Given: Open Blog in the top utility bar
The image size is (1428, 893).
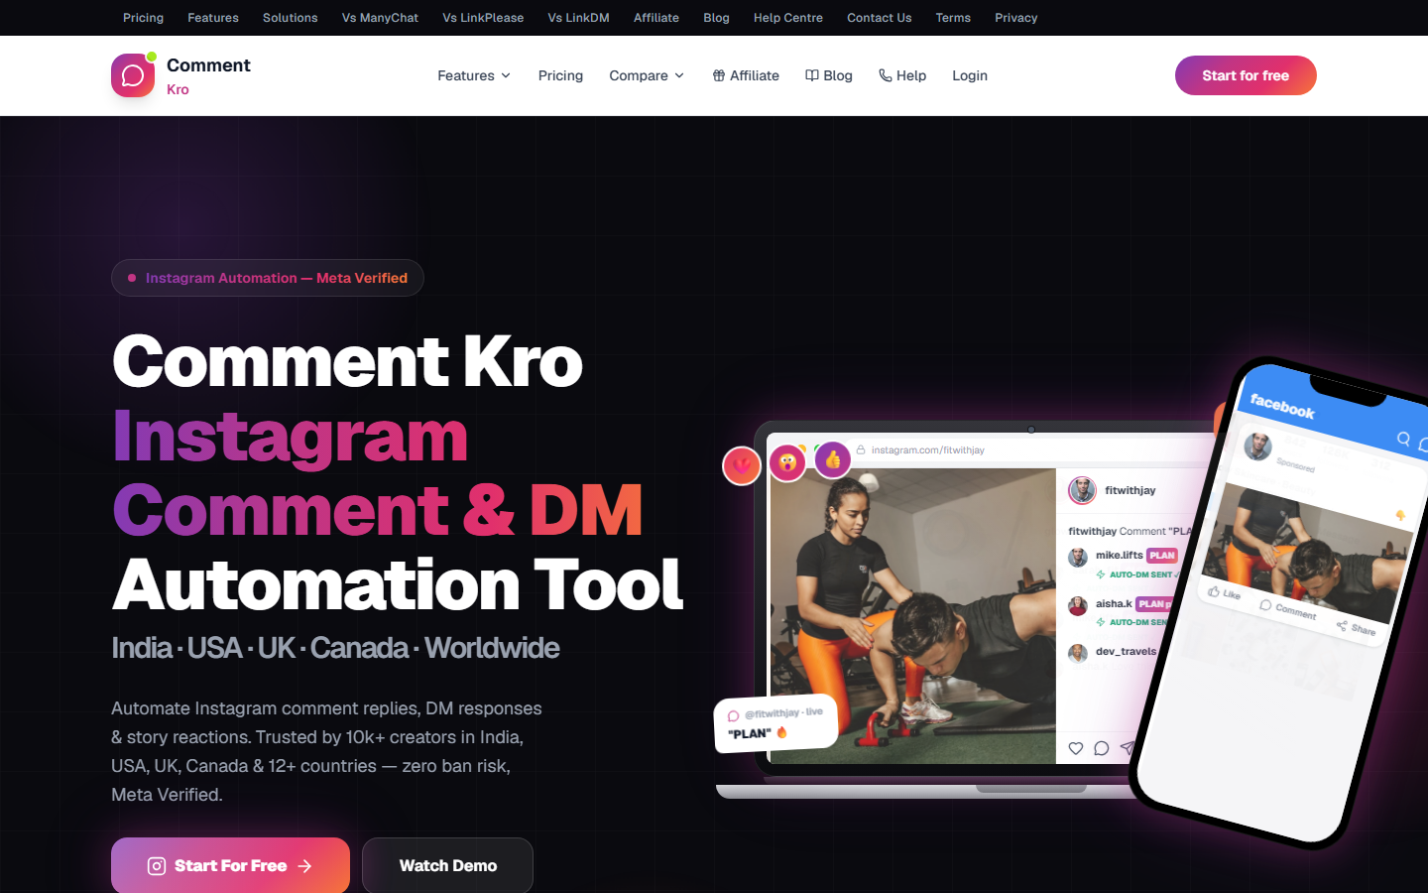Looking at the screenshot, I should tap(716, 18).
